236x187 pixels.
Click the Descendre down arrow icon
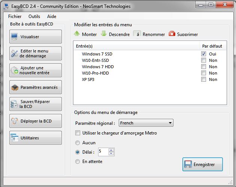tap(104, 34)
